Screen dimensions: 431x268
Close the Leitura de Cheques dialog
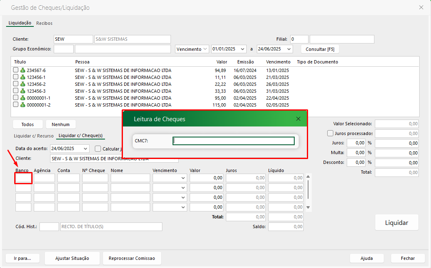coord(298,119)
